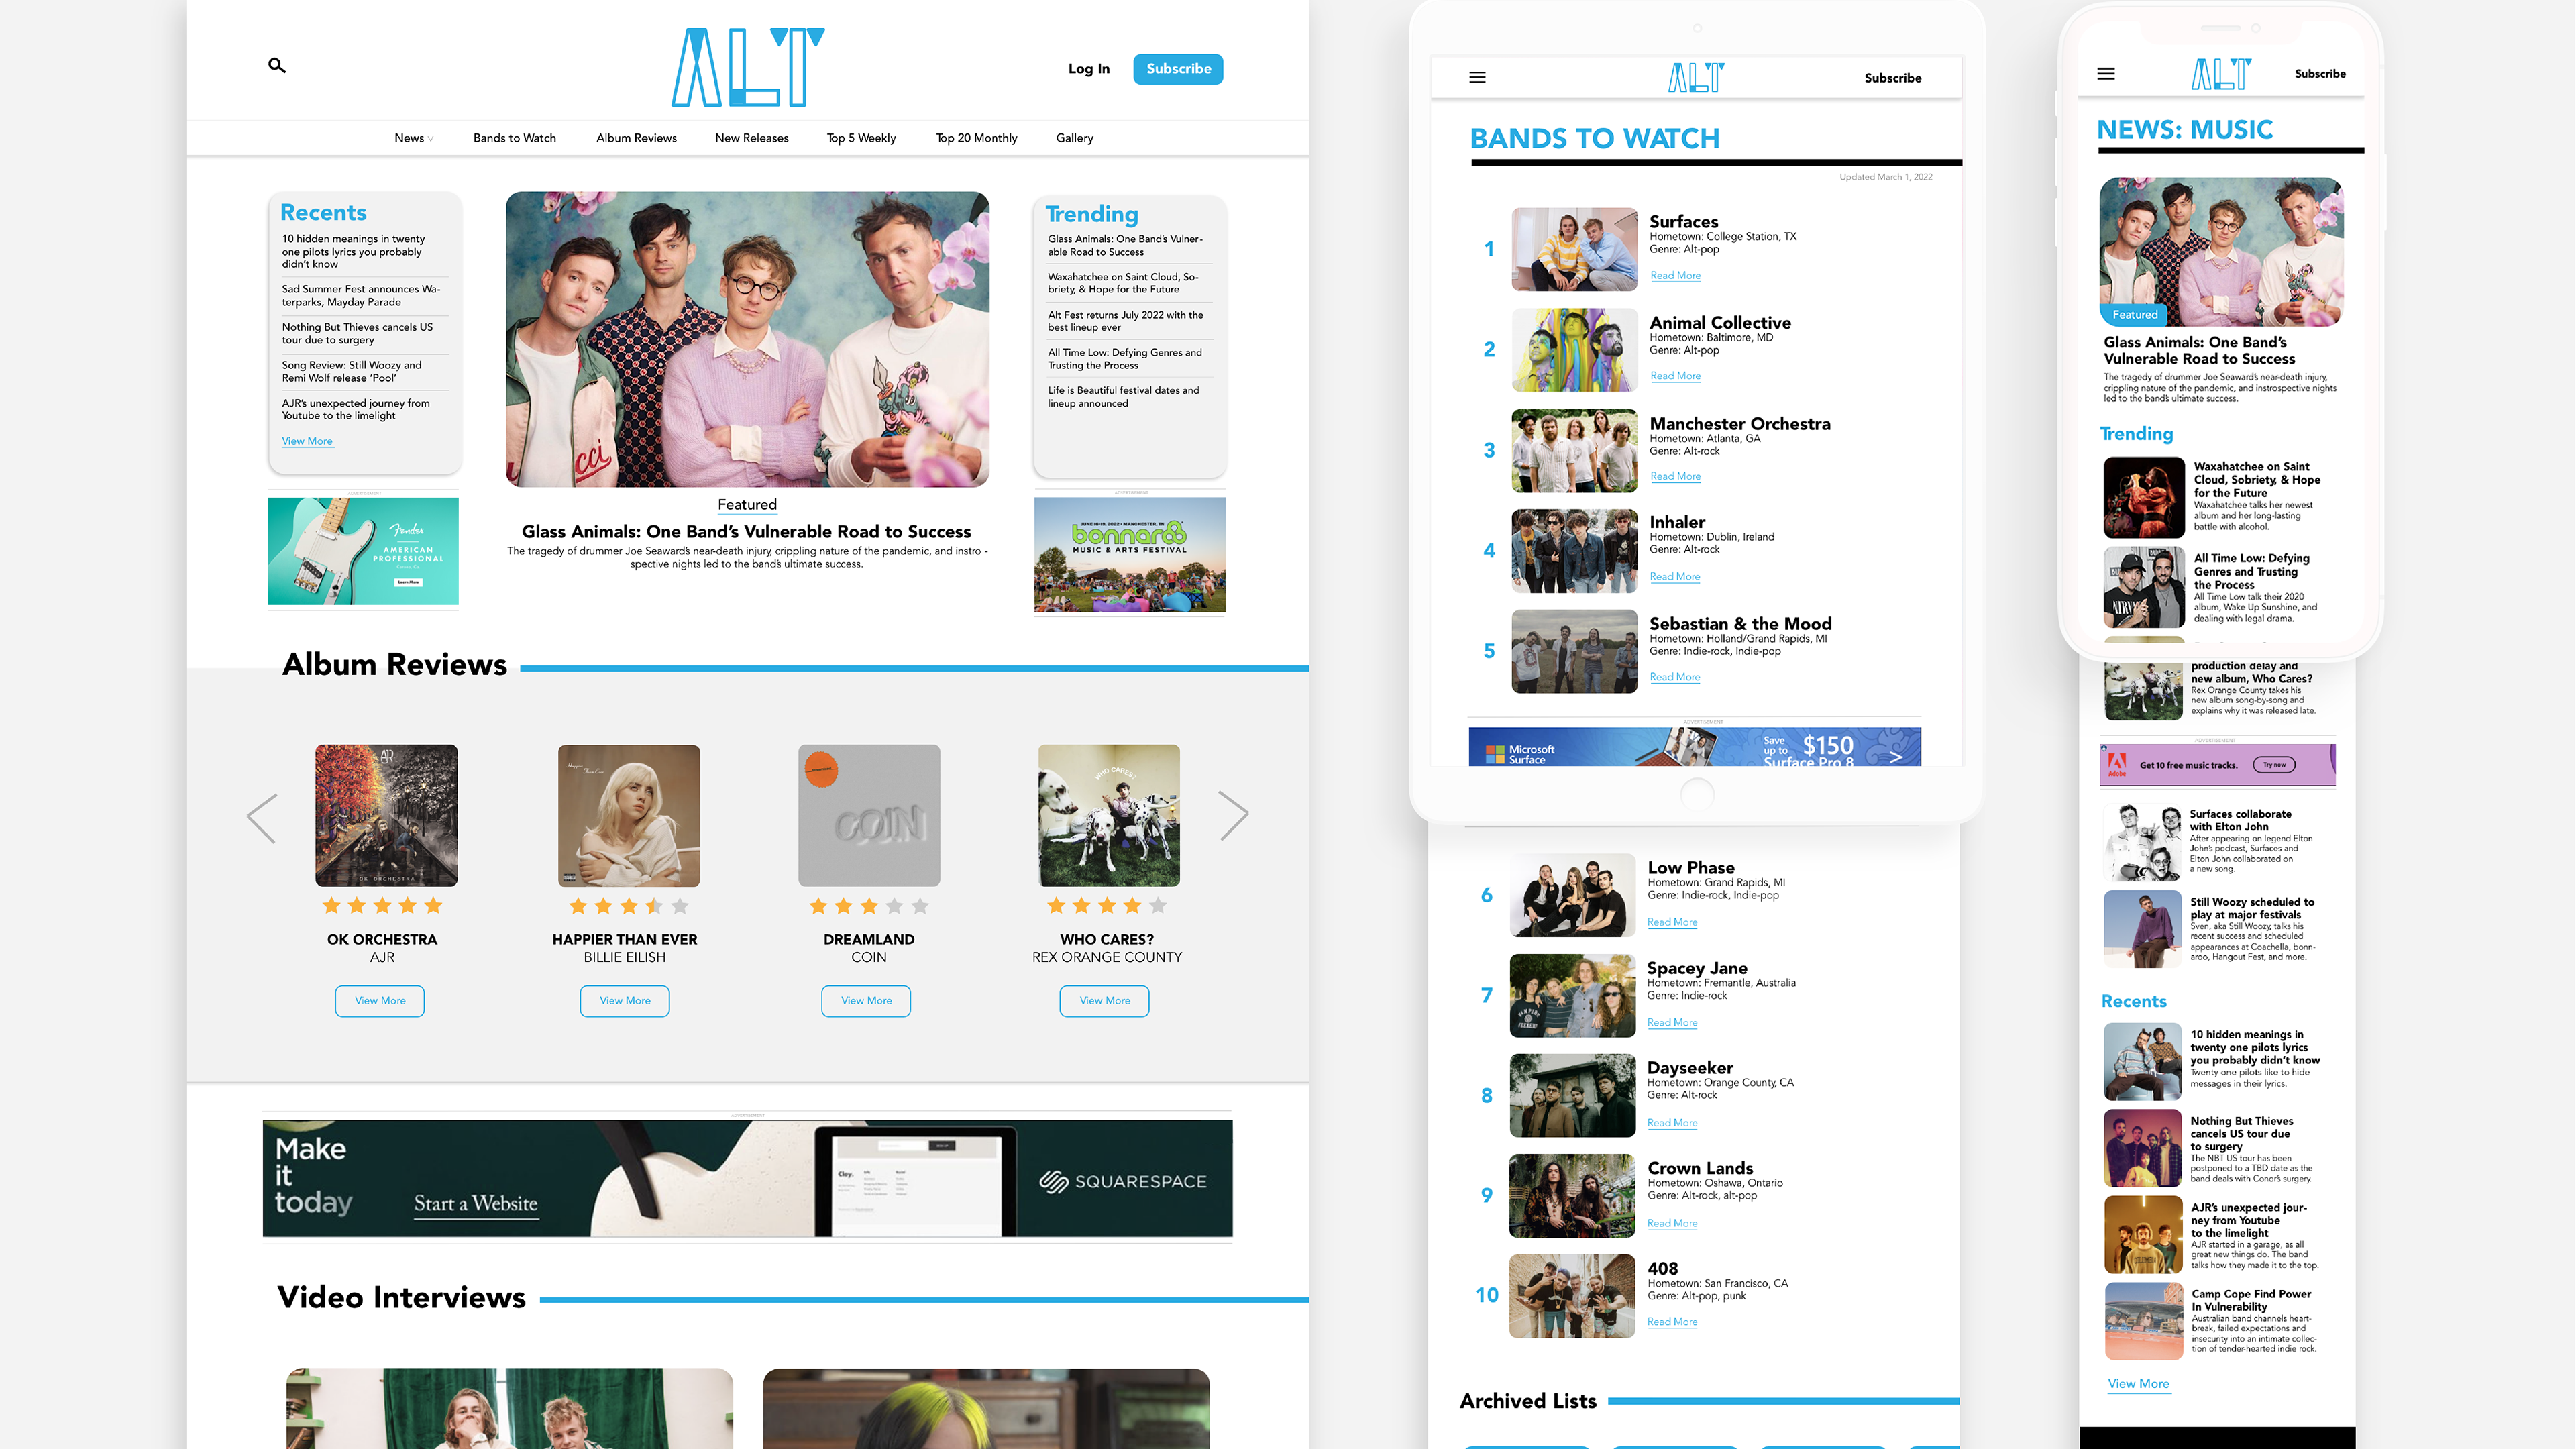
Task: Open the Animal Collective band photo
Action: (x=1574, y=349)
